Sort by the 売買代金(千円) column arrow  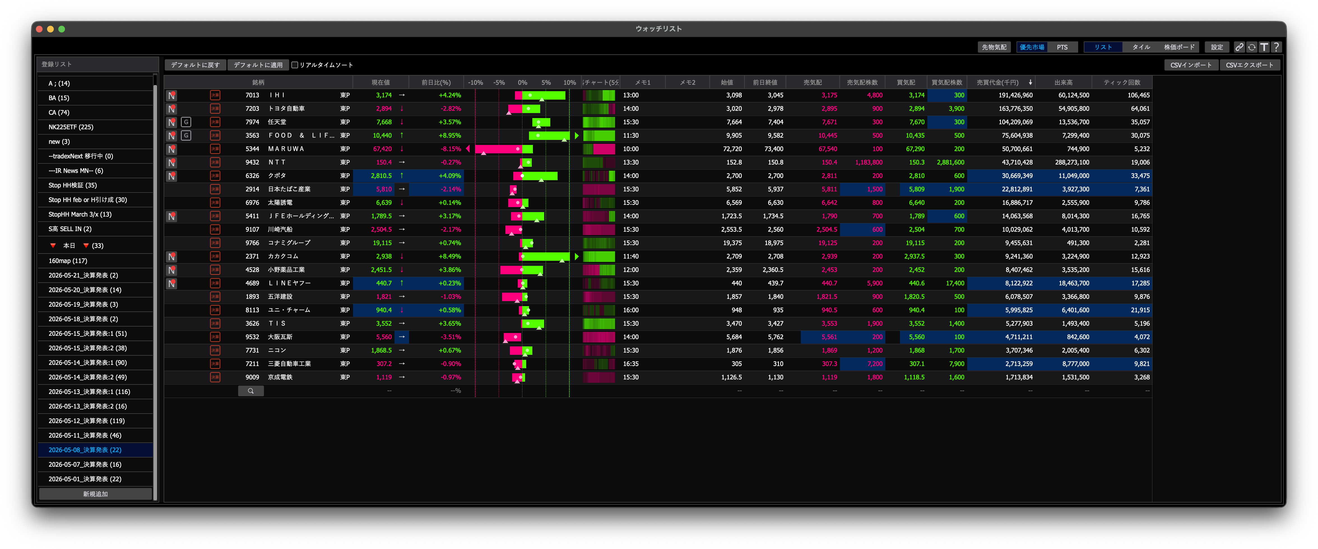pos(1031,82)
